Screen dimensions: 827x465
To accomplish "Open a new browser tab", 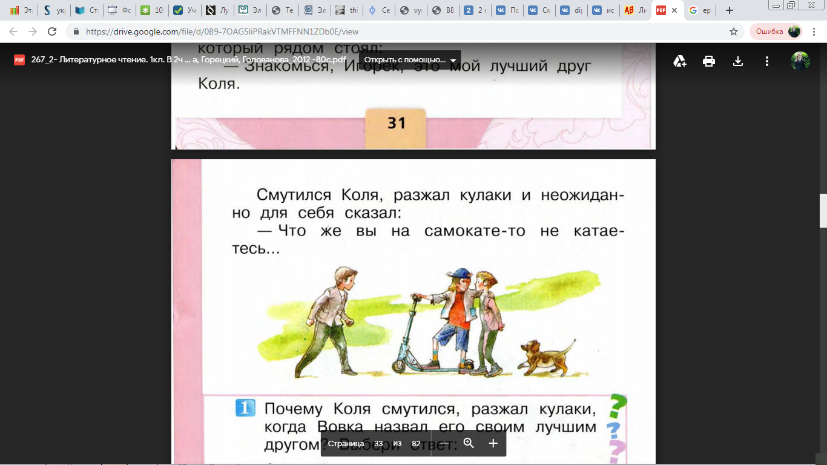I will pos(730,10).
